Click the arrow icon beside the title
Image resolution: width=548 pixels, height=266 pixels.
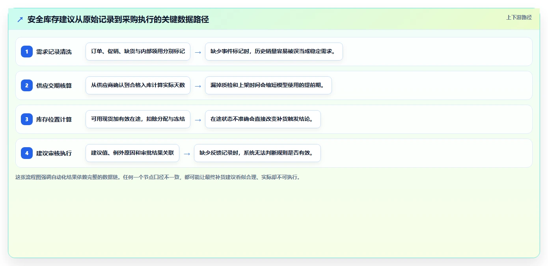click(20, 19)
